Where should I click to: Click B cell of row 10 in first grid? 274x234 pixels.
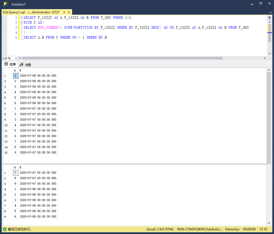(x=39, y=125)
